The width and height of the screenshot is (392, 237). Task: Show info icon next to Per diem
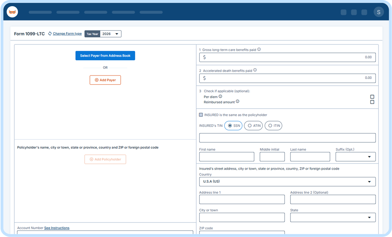pos(220,97)
